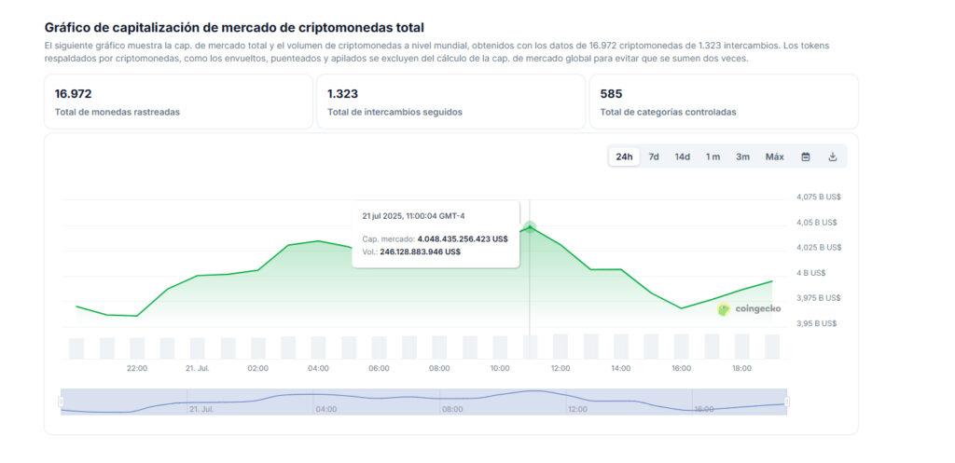Click the highlighted green data point marker
The image size is (955, 463).
[530, 226]
